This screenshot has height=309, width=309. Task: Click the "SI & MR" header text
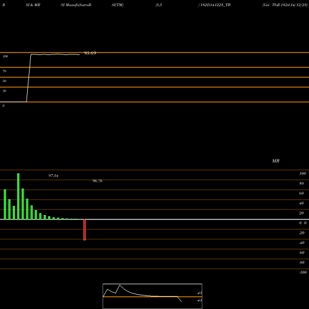pos(33,5)
